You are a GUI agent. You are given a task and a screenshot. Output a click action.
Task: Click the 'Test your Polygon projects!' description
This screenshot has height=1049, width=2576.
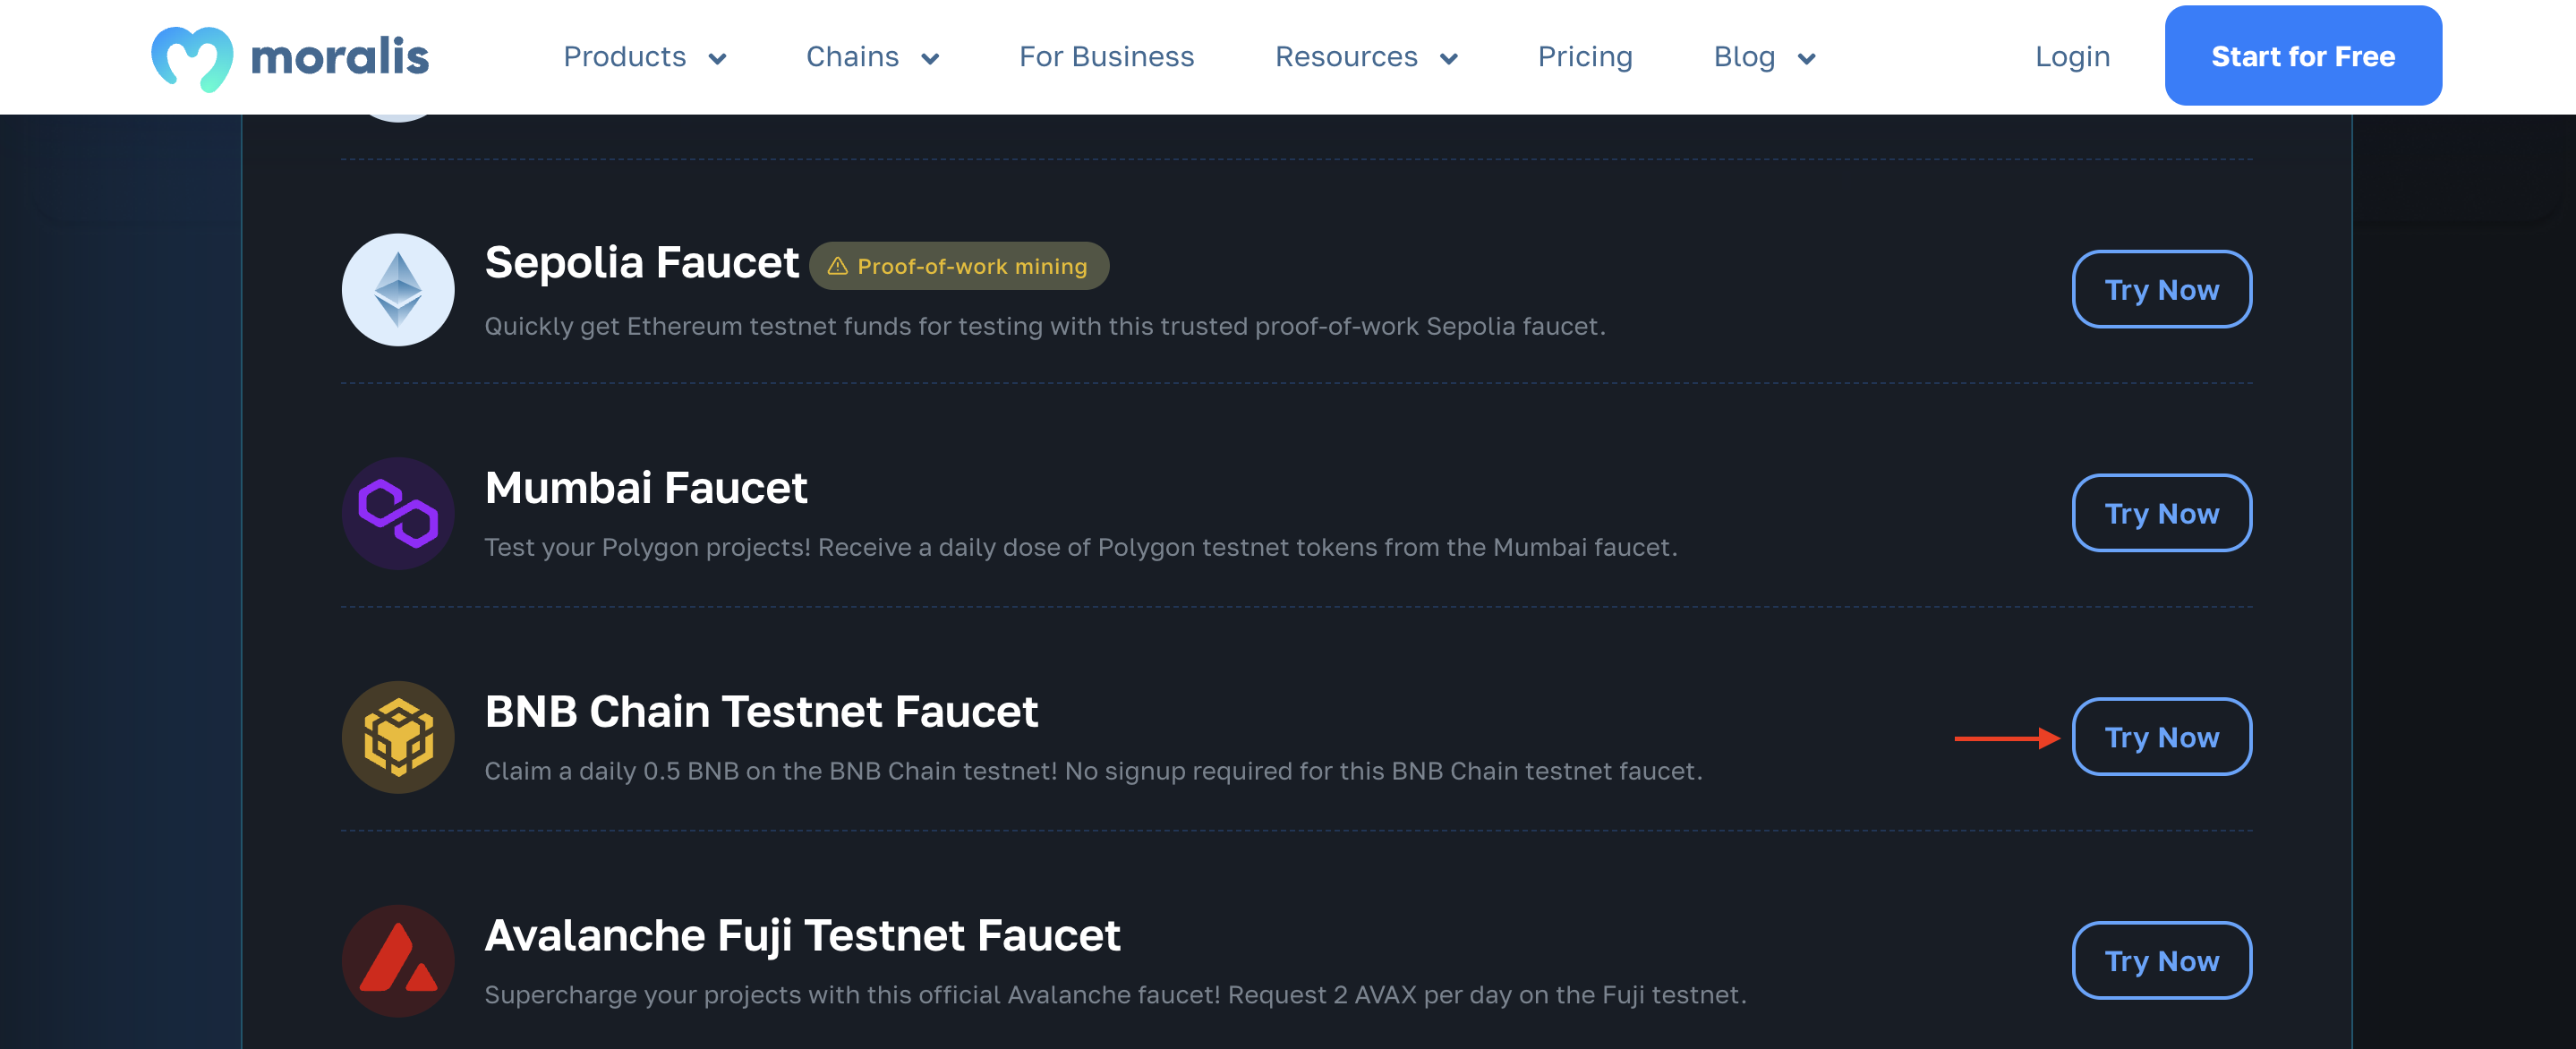[x=1080, y=548]
